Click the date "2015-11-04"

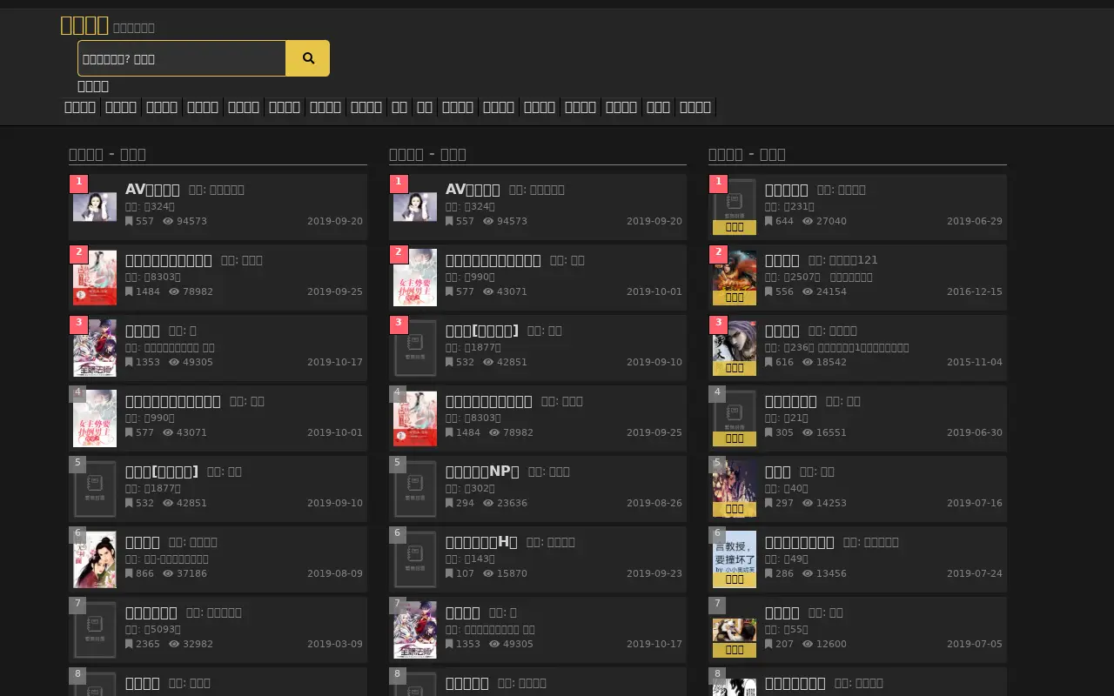tap(975, 362)
